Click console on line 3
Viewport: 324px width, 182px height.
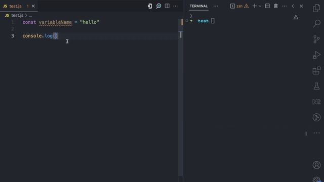click(32, 36)
